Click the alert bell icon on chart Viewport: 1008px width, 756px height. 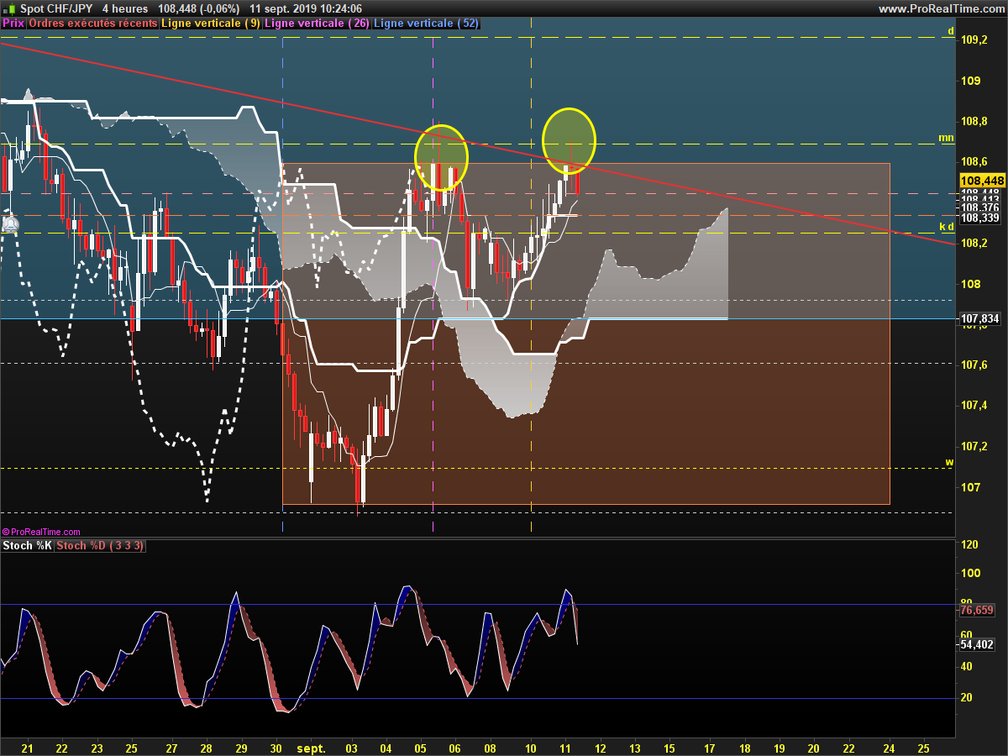(10, 225)
